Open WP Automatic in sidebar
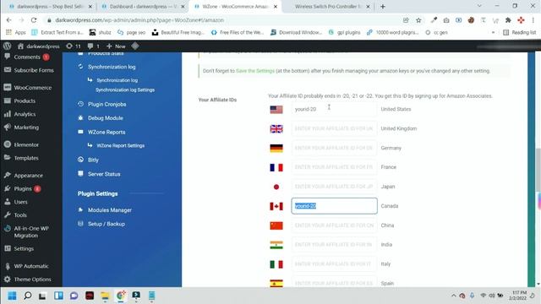Screen dimensions: 541x304 (x=31, y=266)
